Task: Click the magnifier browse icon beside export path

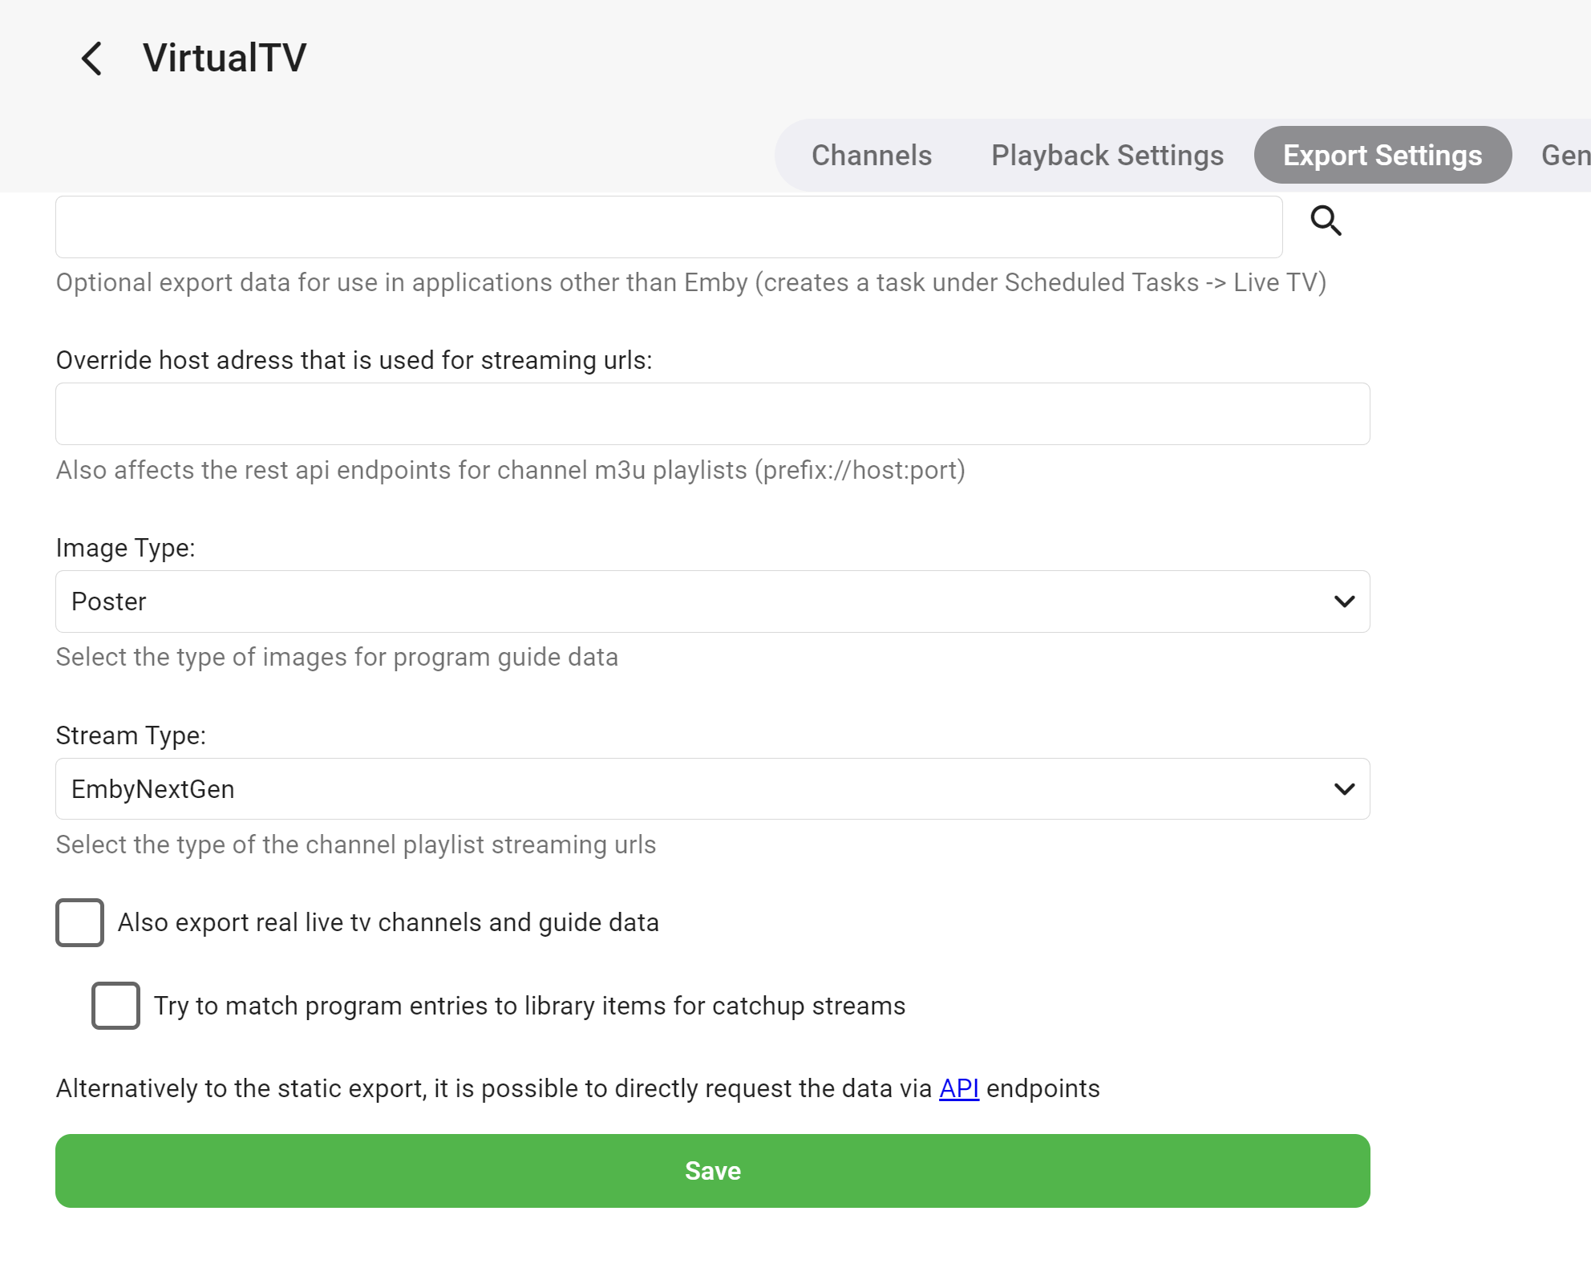Action: click(1326, 221)
